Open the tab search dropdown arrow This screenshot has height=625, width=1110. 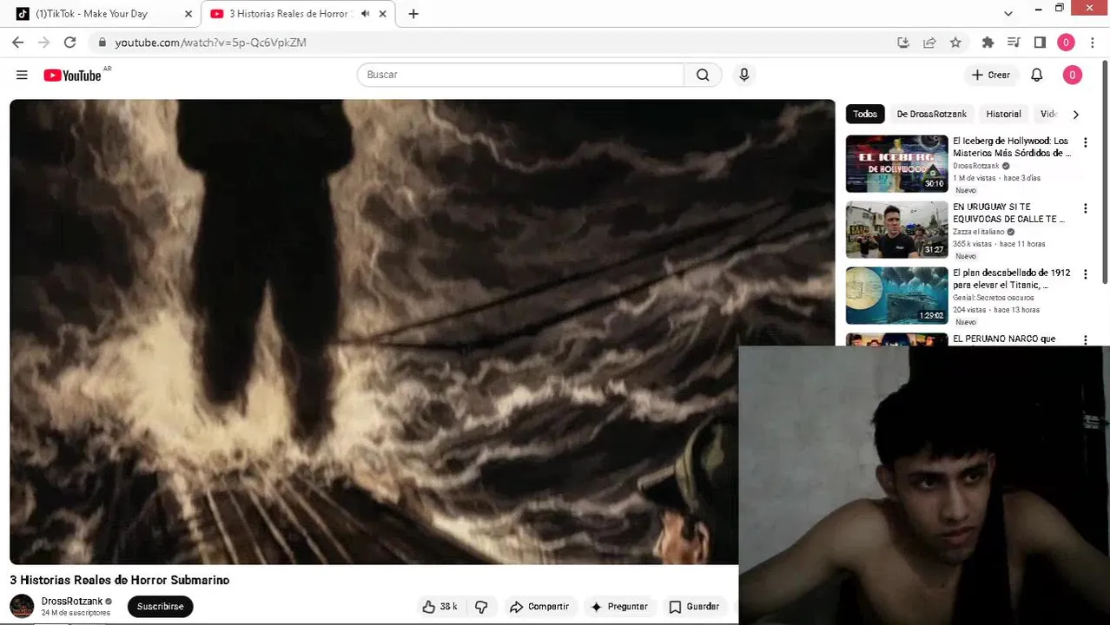tap(1008, 14)
